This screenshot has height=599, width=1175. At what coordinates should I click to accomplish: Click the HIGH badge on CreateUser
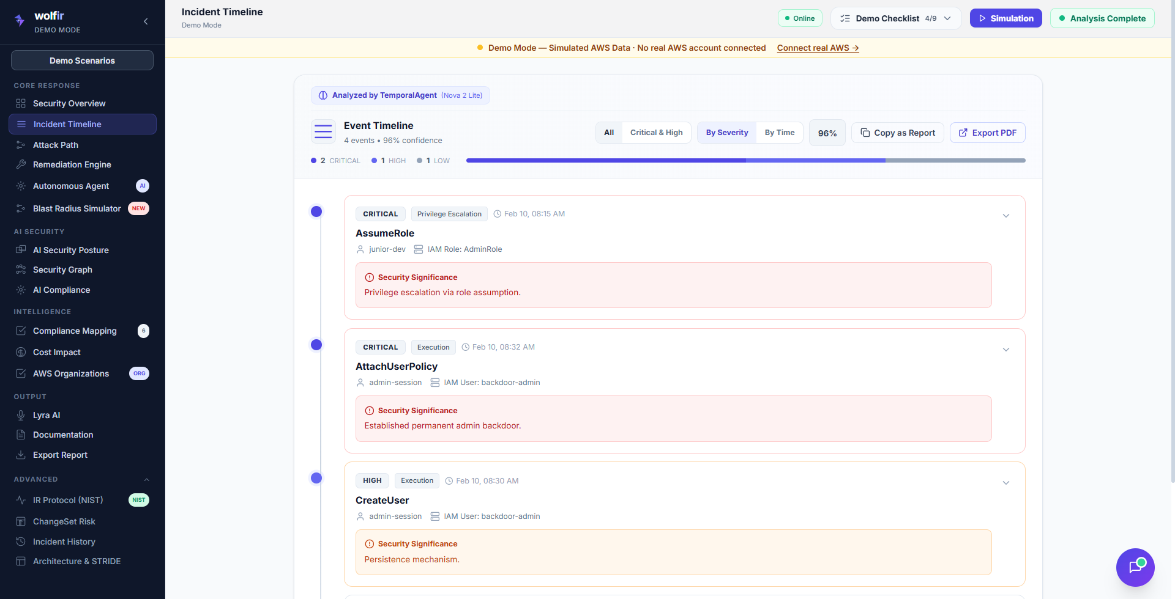point(372,480)
